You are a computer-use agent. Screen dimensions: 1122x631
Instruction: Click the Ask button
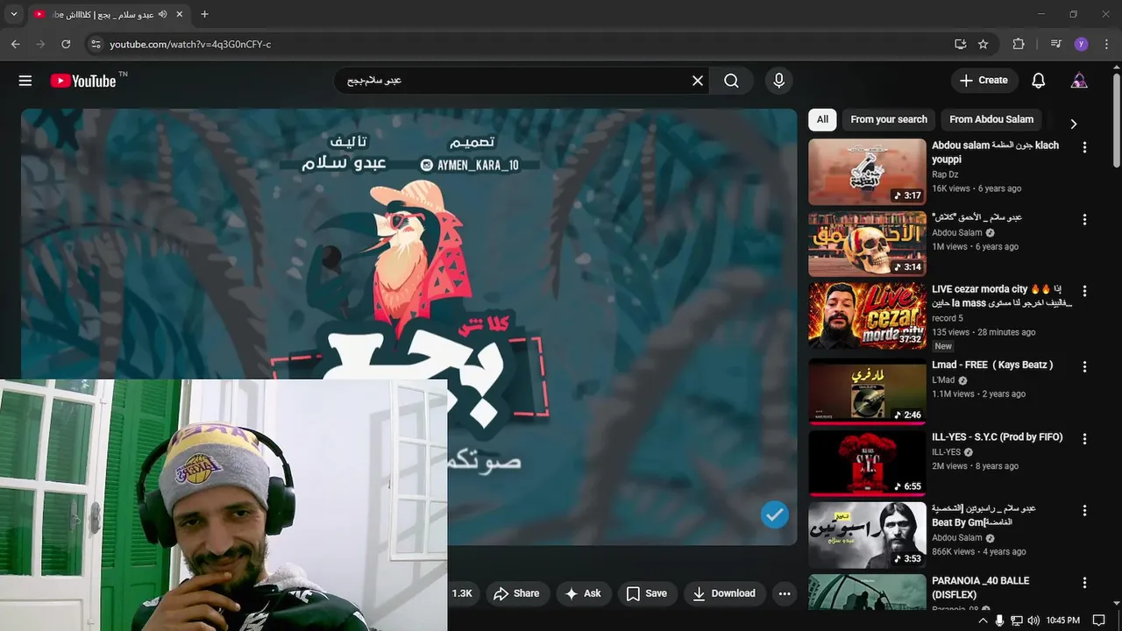pyautogui.click(x=584, y=593)
